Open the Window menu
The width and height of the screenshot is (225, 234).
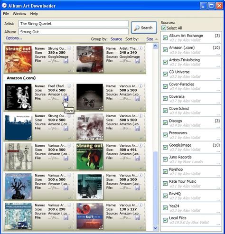(19, 14)
